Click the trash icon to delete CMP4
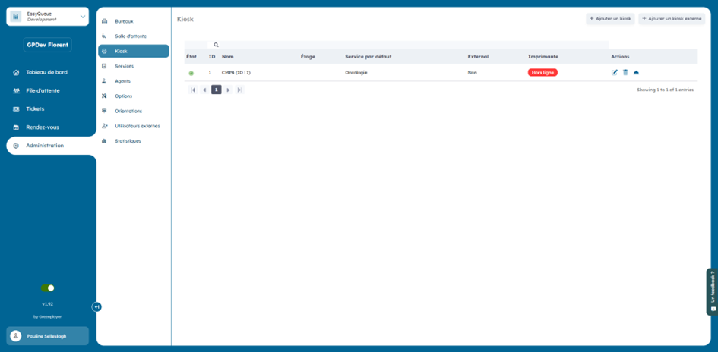 (625, 73)
